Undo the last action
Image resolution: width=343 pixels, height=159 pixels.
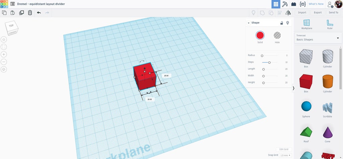(x=39, y=13)
